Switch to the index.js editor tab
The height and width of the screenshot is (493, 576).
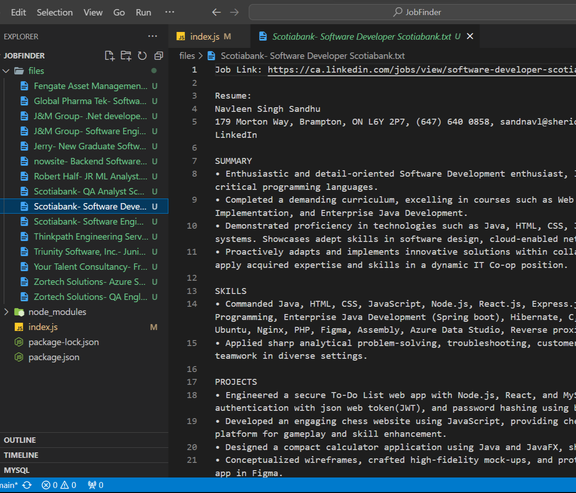coord(209,37)
